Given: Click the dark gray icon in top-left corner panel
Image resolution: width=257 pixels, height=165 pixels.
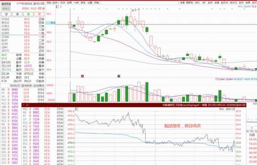Looking at the screenshot, I should click(6, 4).
